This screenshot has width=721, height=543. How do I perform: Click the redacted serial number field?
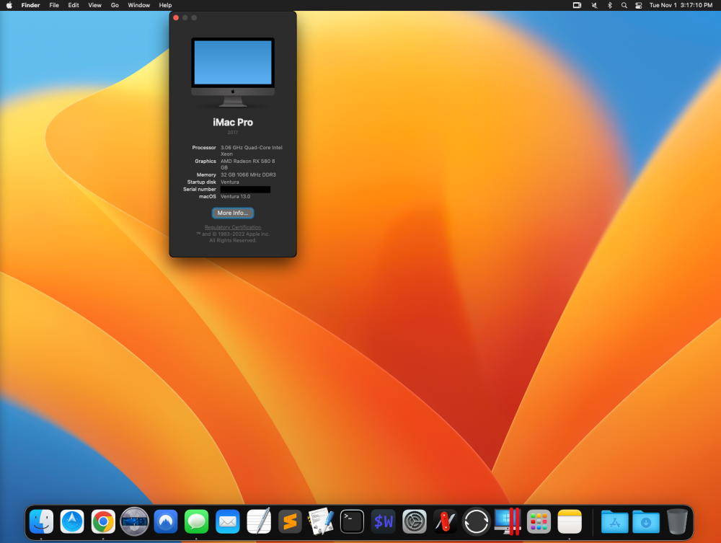point(245,190)
